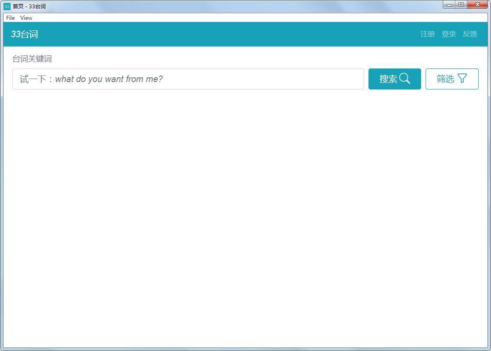Open the View menu
491x351 pixels.
26,18
